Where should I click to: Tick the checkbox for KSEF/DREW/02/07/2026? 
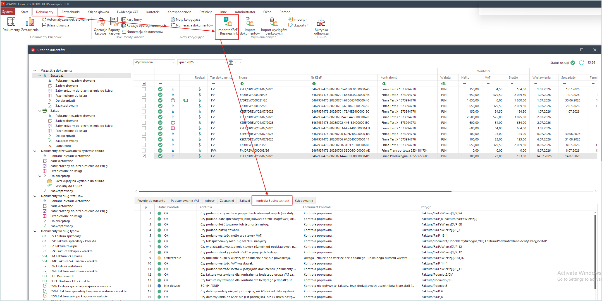(x=144, y=111)
